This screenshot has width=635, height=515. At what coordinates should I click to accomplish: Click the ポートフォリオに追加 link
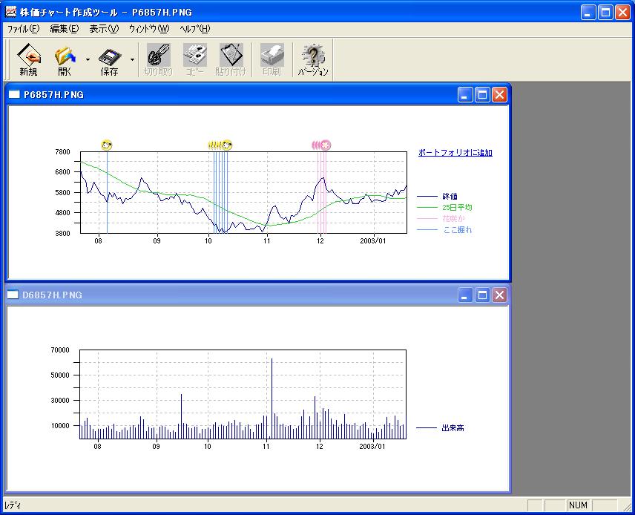tap(455, 153)
